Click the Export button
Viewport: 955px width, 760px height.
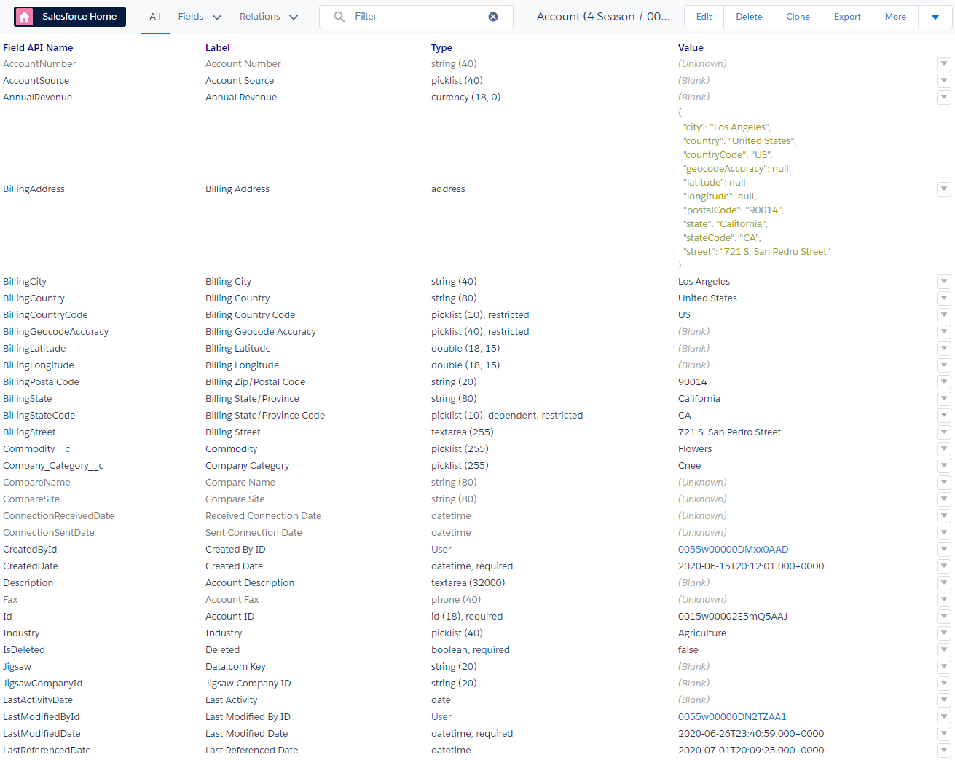click(x=847, y=17)
